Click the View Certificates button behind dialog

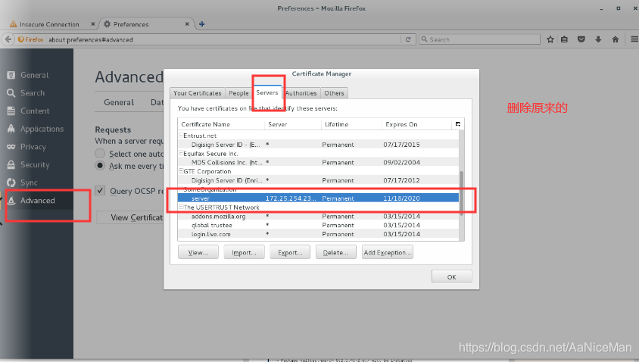(x=130, y=217)
